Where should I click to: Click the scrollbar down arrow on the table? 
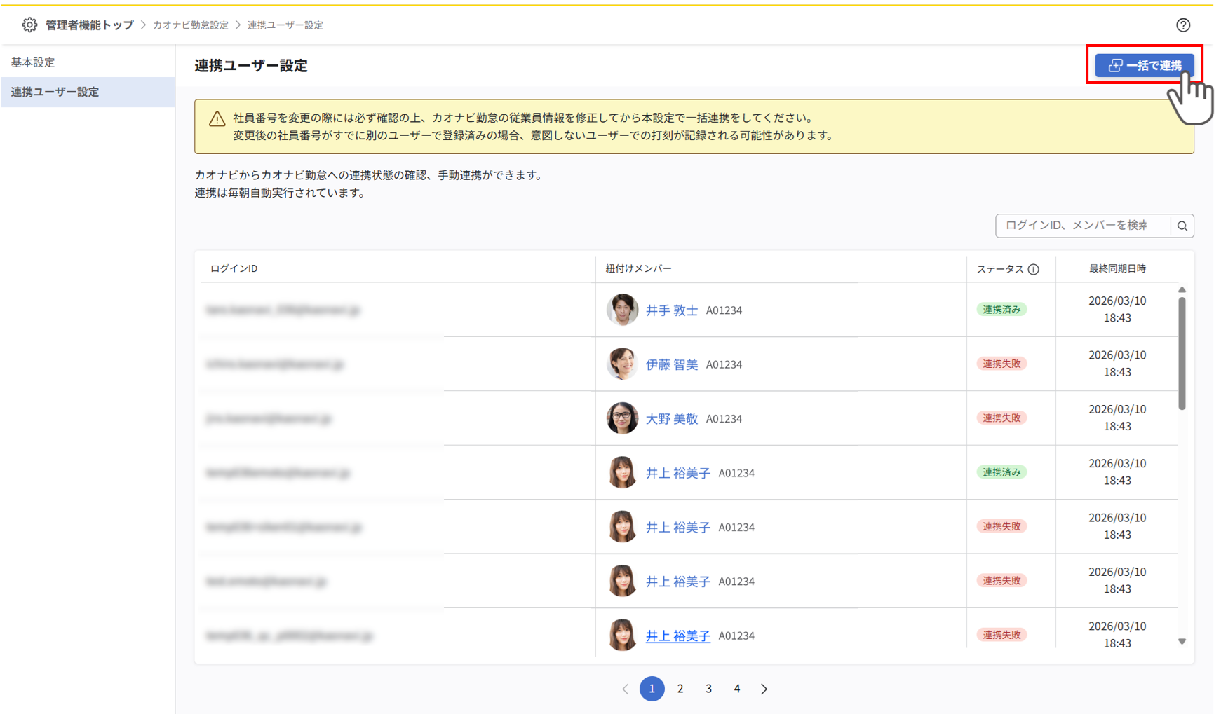pyautogui.click(x=1182, y=640)
